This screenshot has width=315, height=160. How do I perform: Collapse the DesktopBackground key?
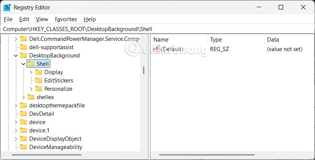(16, 56)
